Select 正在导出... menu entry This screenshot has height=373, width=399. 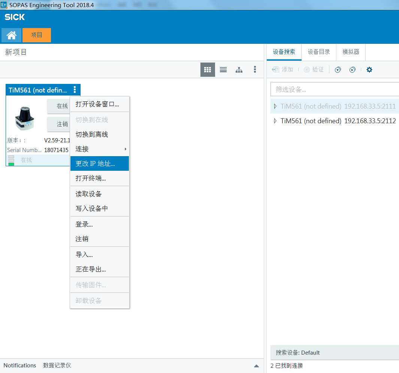pos(100,269)
